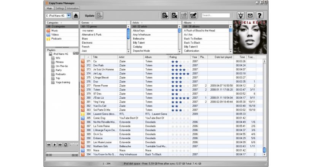Click the track list scroll up arrow

click(264, 61)
